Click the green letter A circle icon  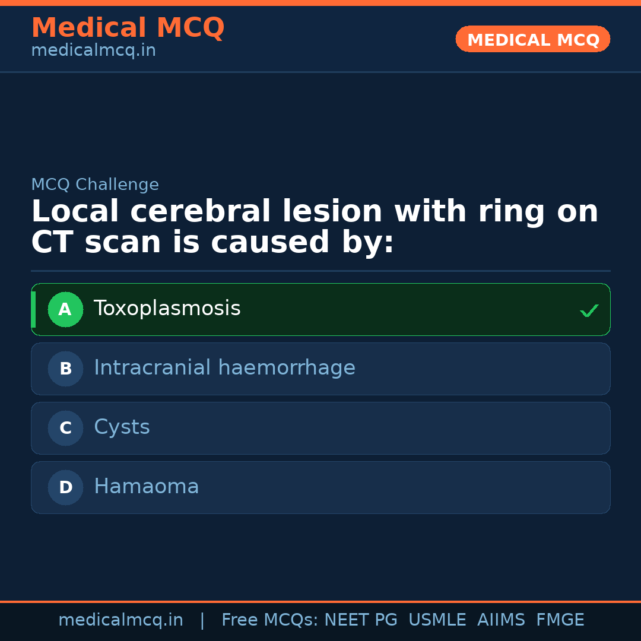click(65, 309)
